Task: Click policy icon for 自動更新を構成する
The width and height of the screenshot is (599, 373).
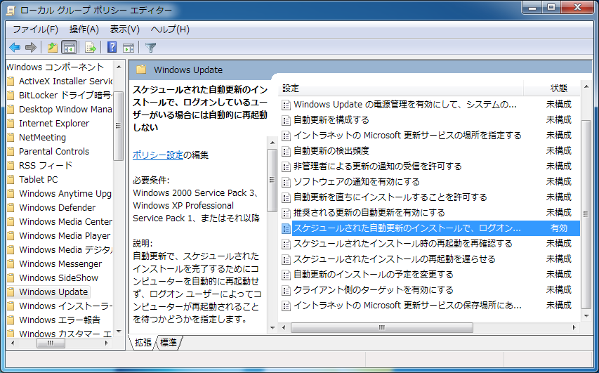Action: click(286, 120)
